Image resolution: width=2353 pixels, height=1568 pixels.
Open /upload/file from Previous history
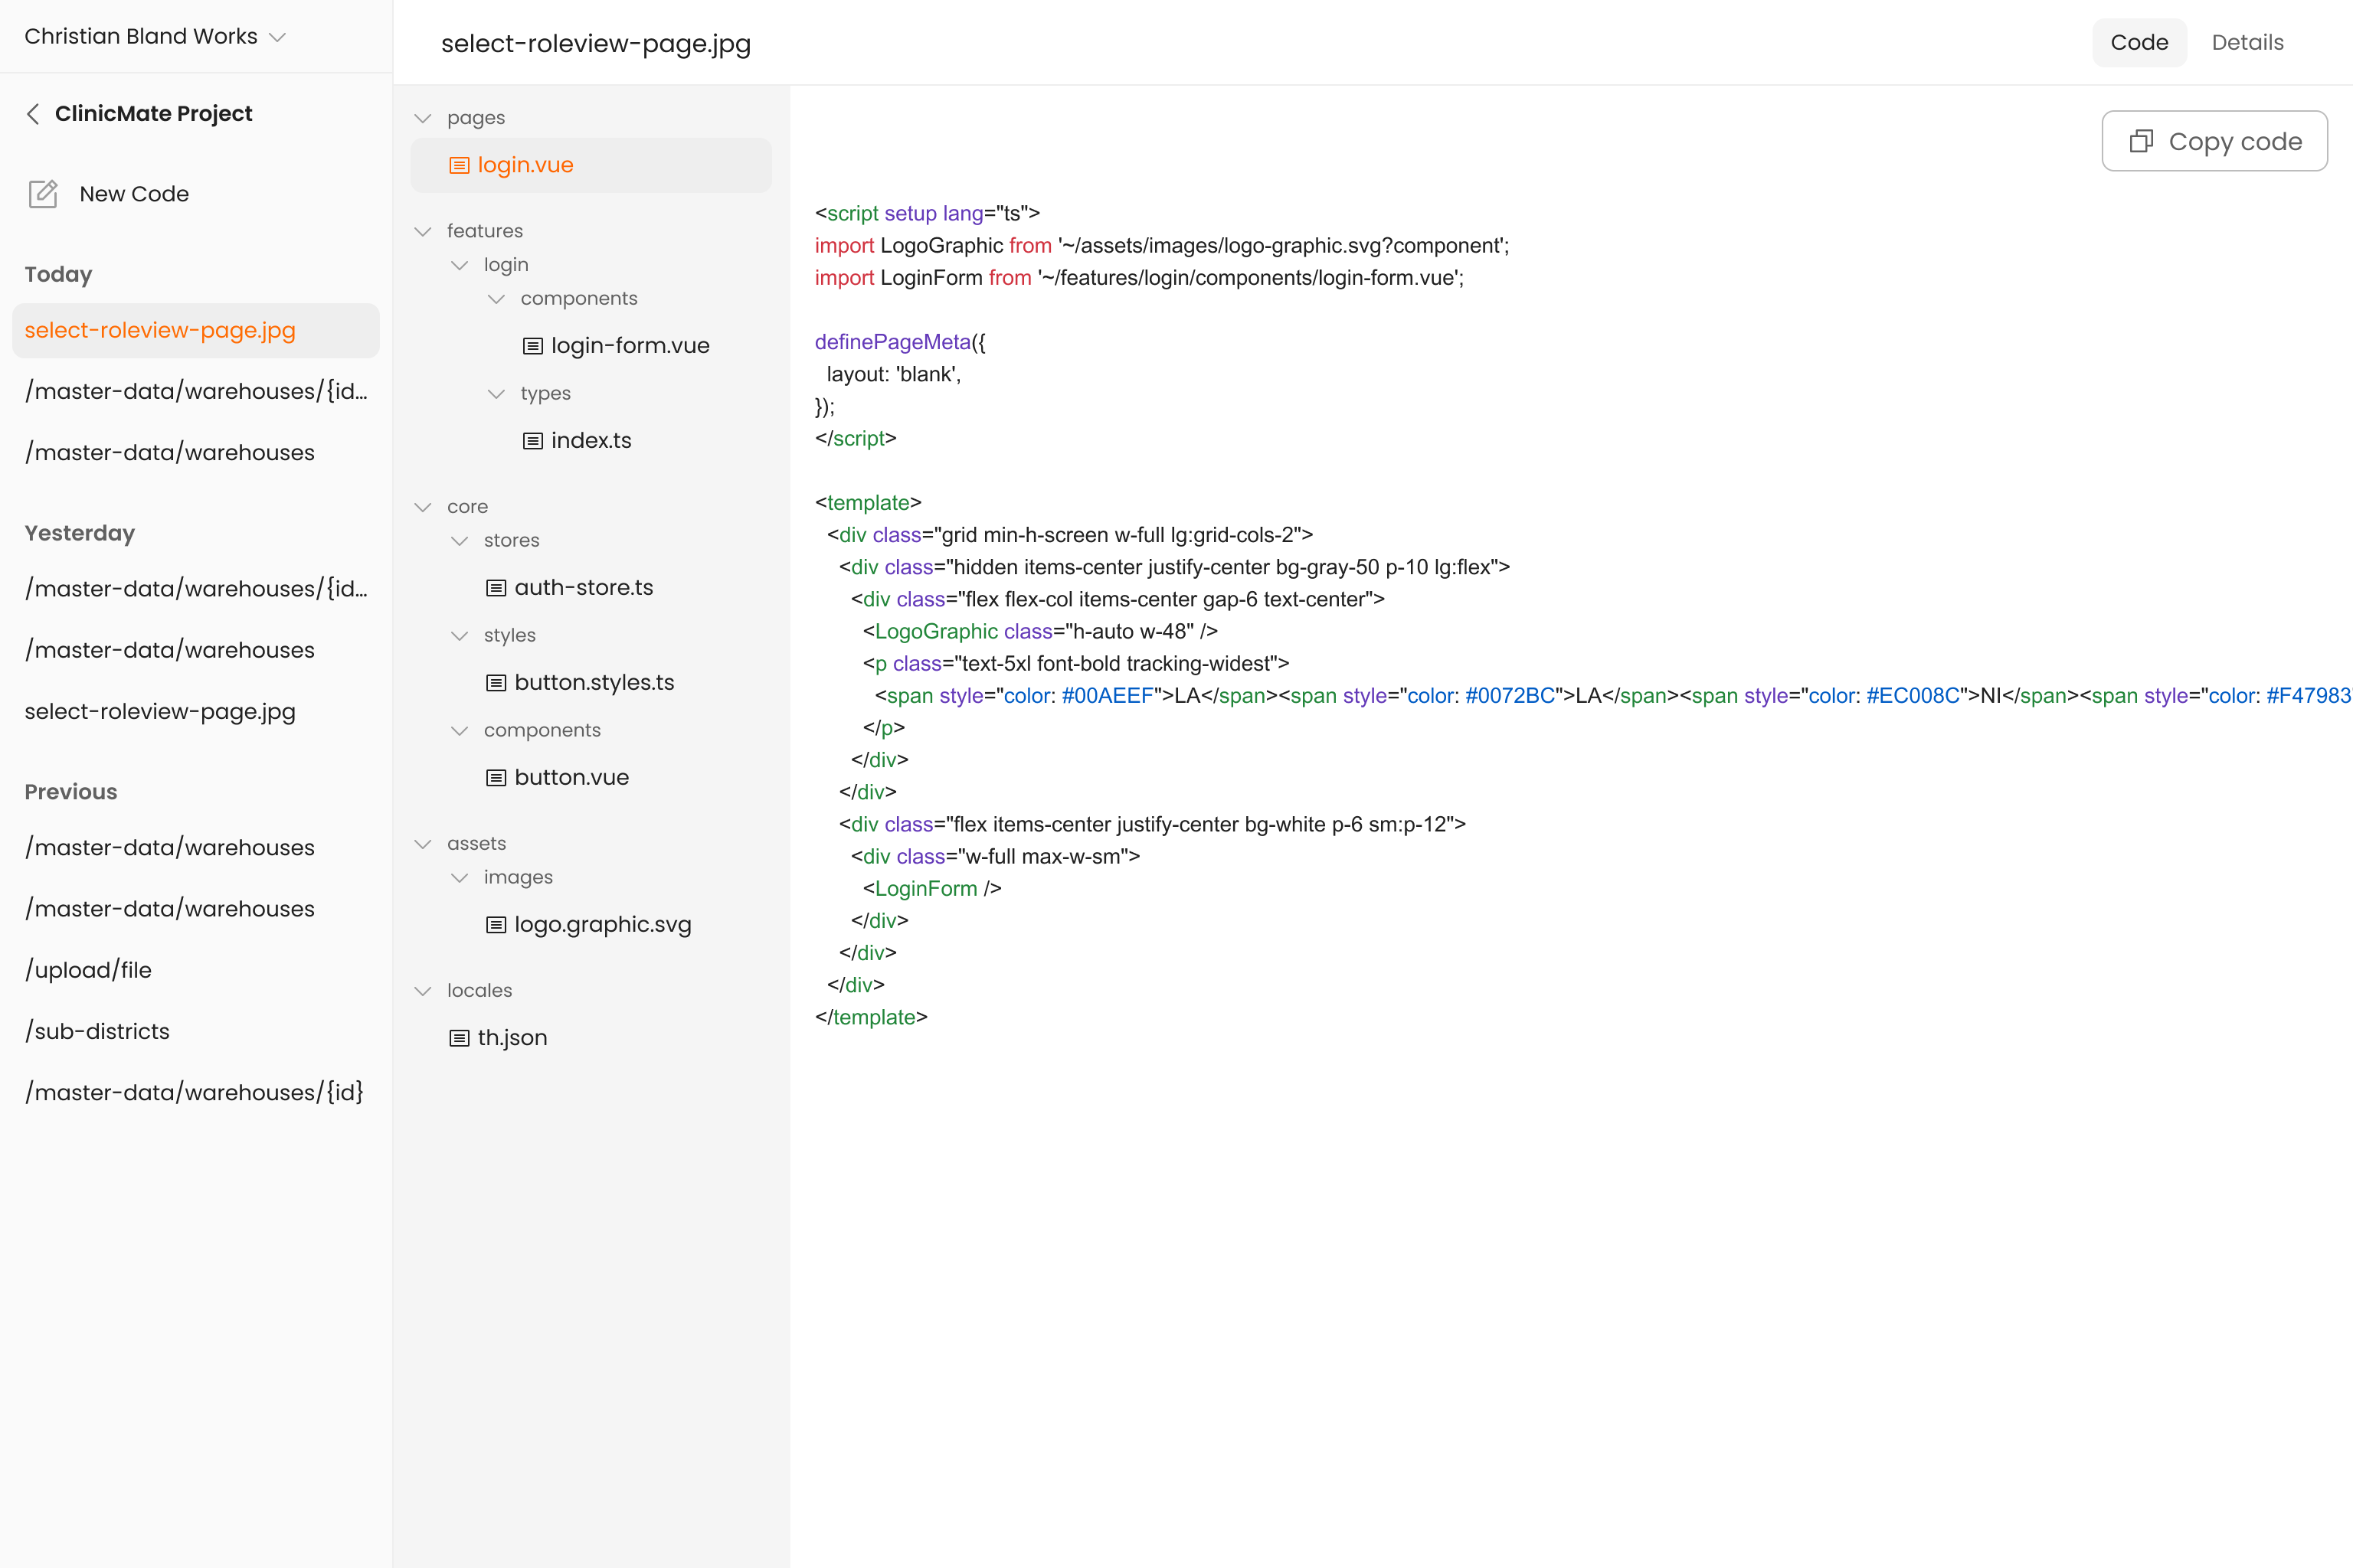(x=88, y=970)
